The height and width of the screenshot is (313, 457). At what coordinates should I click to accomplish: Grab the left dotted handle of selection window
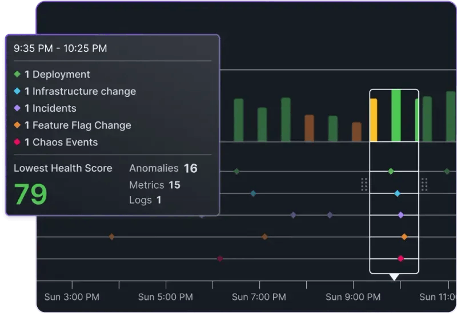click(364, 184)
